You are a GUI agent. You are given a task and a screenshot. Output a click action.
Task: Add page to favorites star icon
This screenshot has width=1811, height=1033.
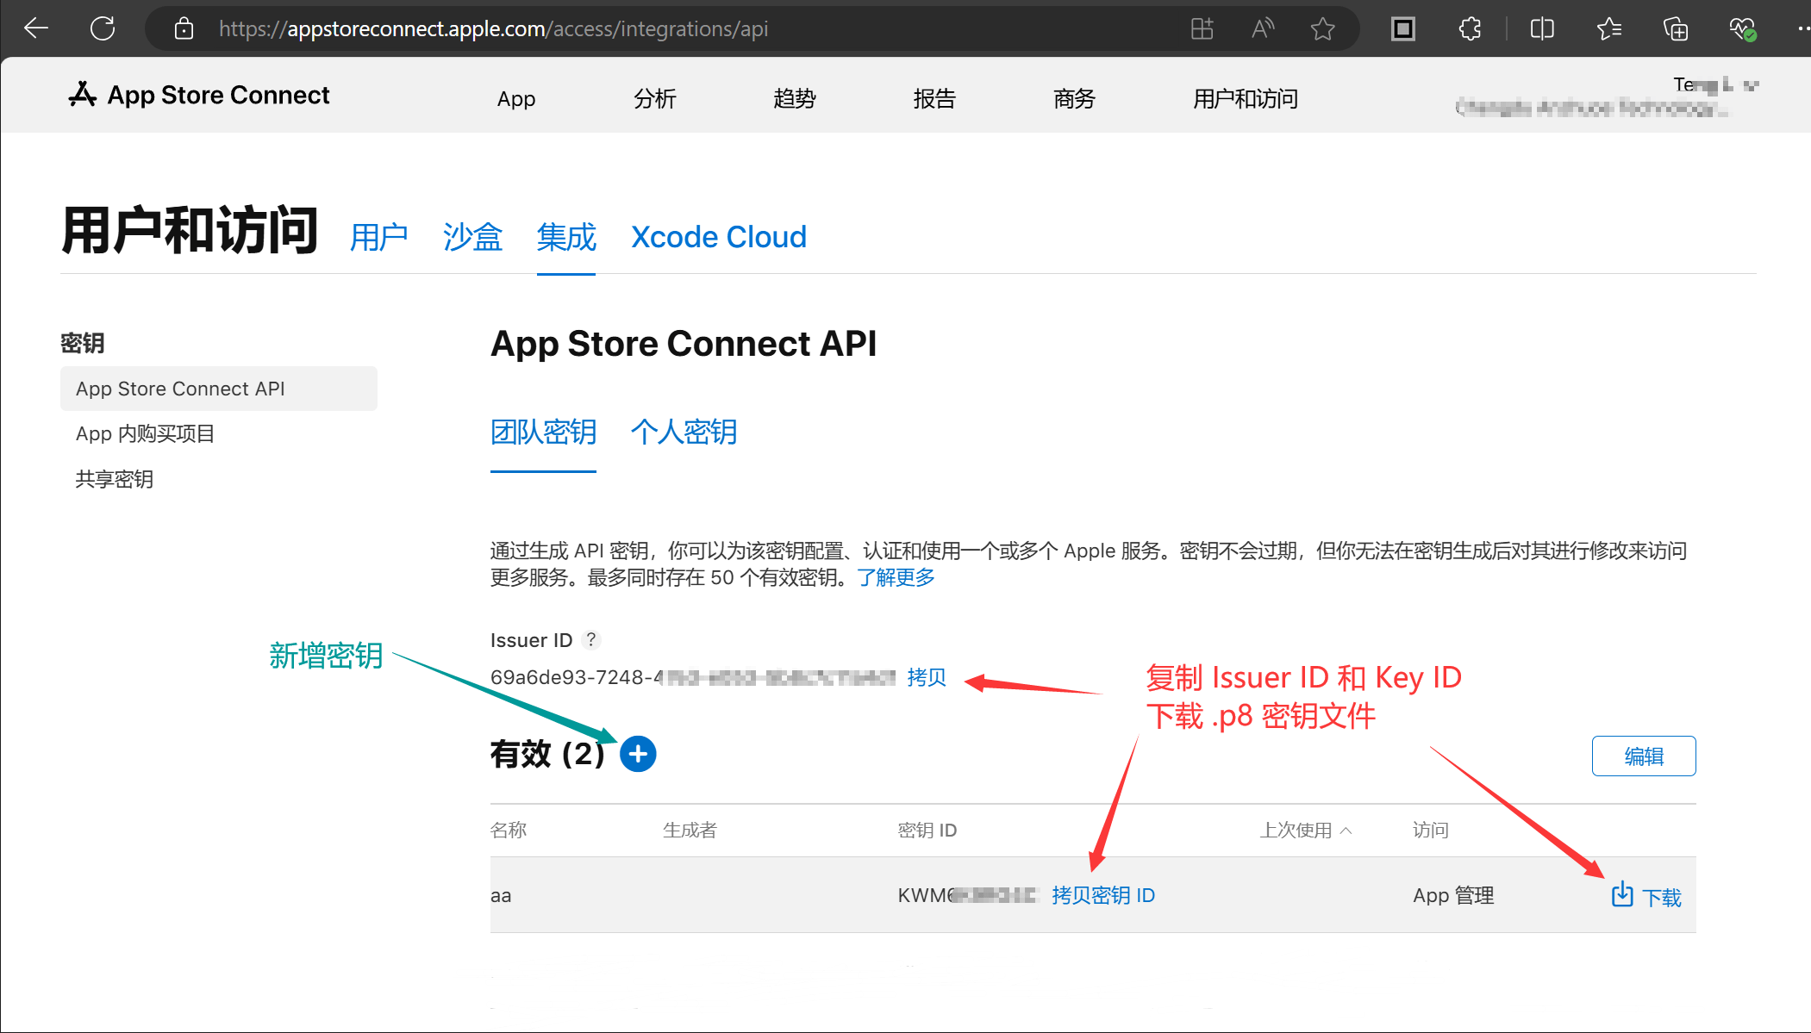tap(1322, 29)
